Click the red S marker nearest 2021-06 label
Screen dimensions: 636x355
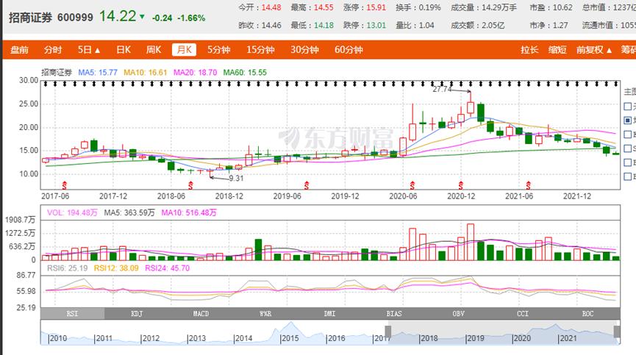pyautogui.click(x=528, y=186)
